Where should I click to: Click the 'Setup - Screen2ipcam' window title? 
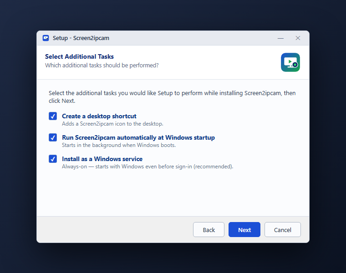(x=81, y=38)
